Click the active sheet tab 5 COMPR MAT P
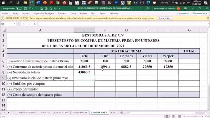The width and height of the screenshot is (210, 118). (x=99, y=113)
